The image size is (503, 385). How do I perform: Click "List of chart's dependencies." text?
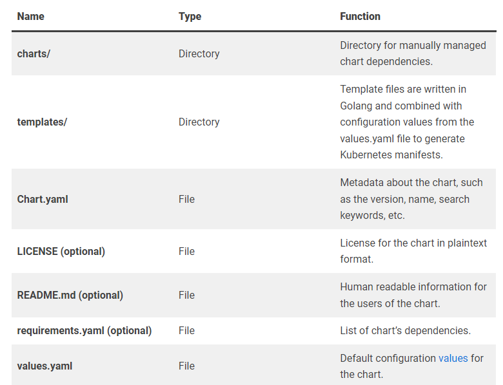[x=405, y=330]
